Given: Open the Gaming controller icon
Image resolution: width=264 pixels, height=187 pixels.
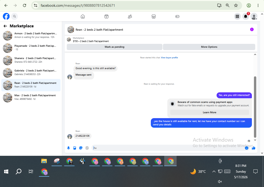Looking at the screenshot, I should (177, 17).
